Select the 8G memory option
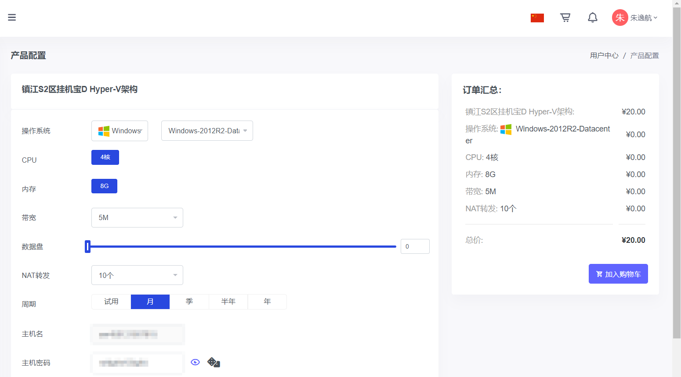Image resolution: width=681 pixels, height=377 pixels. point(104,186)
